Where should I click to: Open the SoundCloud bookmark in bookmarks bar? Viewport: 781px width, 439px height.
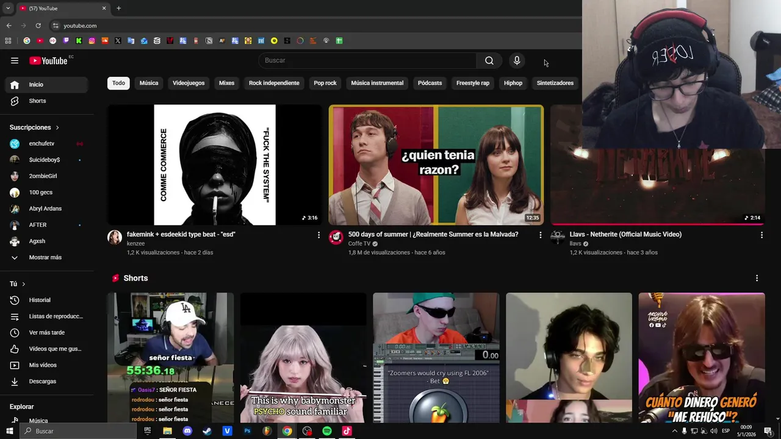[x=105, y=41]
